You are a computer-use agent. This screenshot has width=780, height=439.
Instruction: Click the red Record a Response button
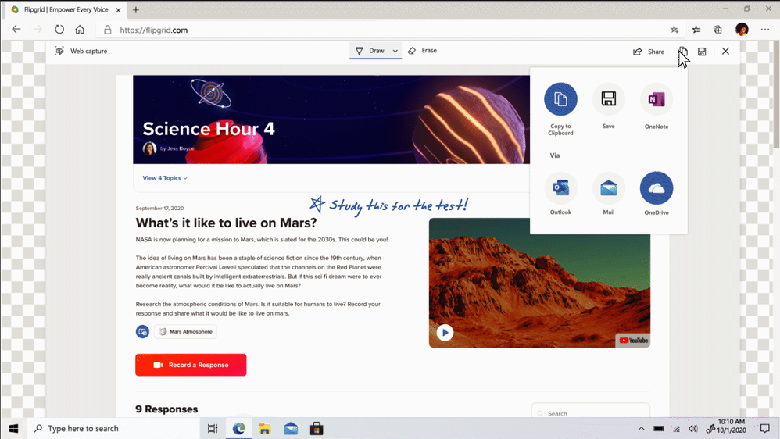click(x=191, y=365)
